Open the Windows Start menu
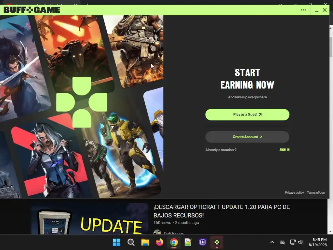The image size is (333, 250). point(116,242)
